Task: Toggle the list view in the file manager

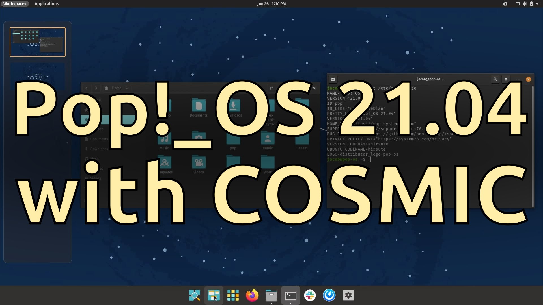Action: [271, 88]
